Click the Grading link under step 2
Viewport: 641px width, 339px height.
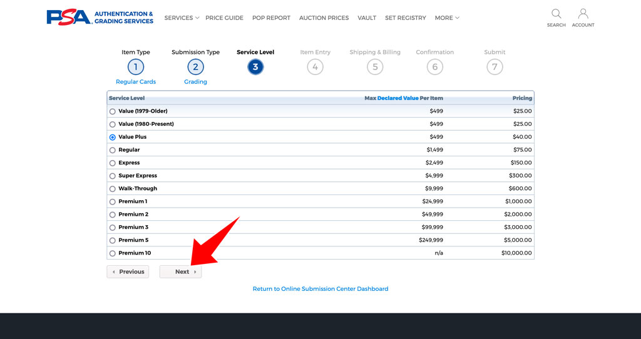[x=195, y=82]
